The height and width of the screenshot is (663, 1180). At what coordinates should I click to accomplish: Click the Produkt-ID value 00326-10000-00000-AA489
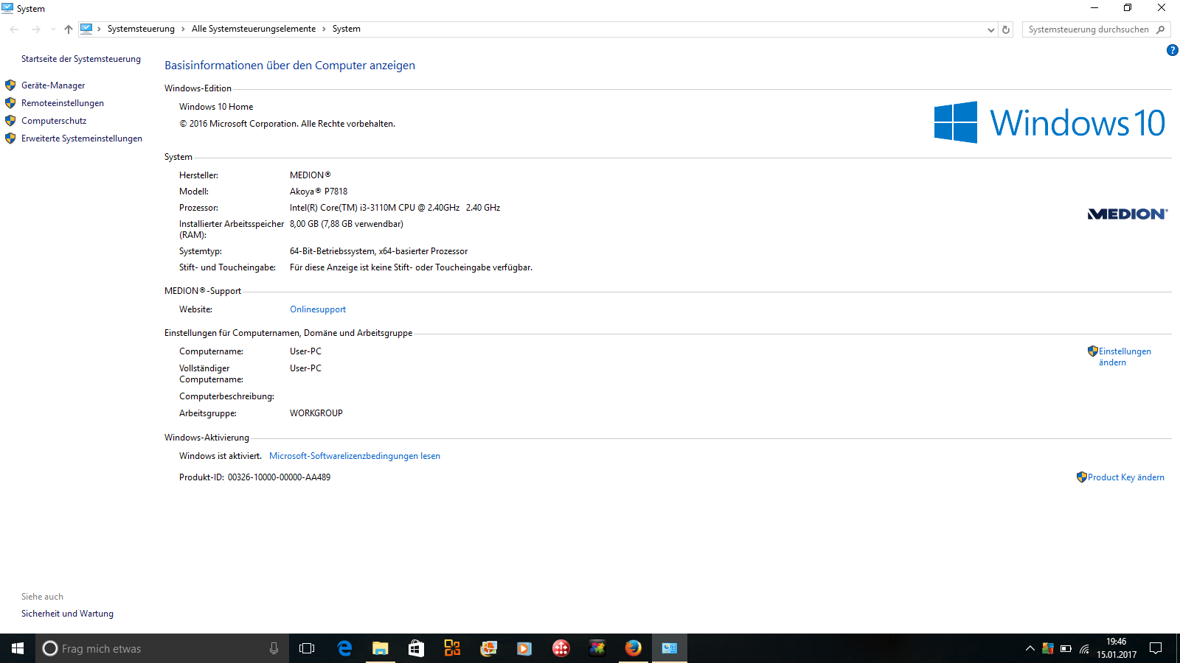click(x=279, y=477)
